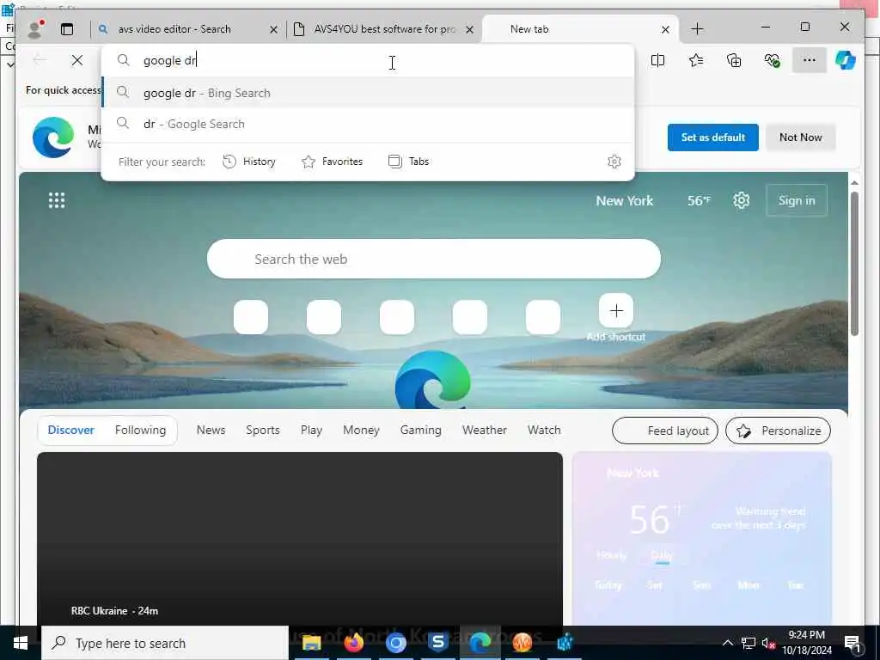This screenshot has height=660, width=880.
Task: Open the Weather category
Action: click(485, 430)
